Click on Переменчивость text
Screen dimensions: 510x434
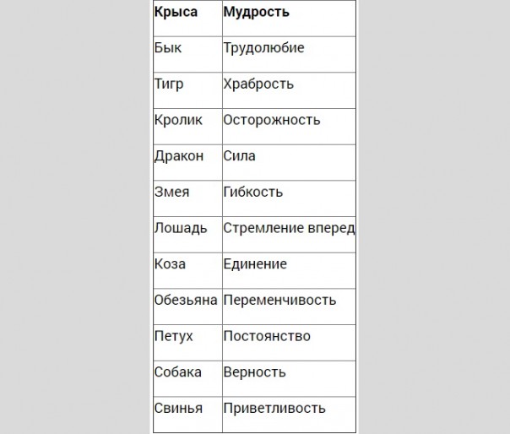tap(279, 301)
